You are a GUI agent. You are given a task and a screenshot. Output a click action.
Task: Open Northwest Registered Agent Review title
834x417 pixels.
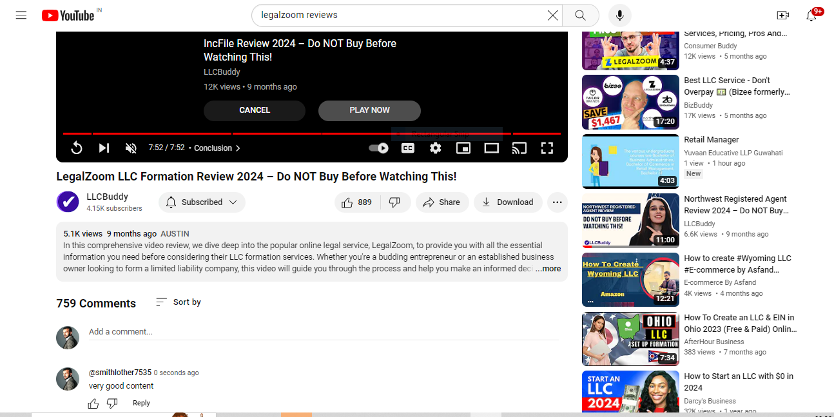click(736, 205)
